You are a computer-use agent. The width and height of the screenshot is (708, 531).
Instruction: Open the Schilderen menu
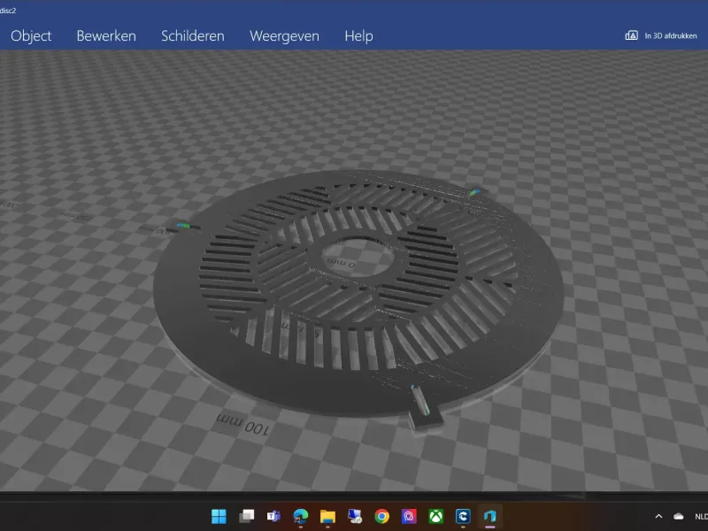click(x=193, y=35)
